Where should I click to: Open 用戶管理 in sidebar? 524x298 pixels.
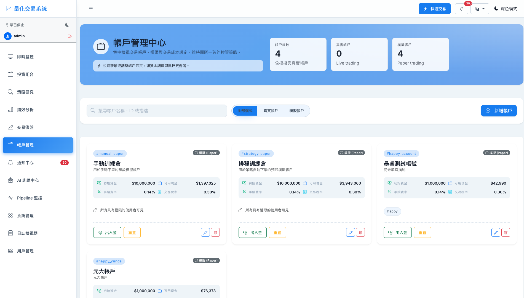tap(38, 251)
